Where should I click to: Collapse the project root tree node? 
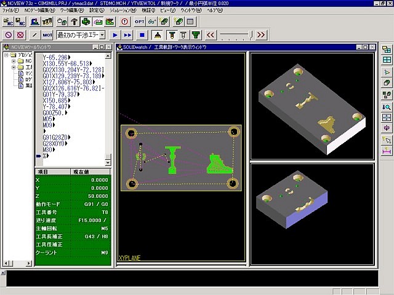7,55
